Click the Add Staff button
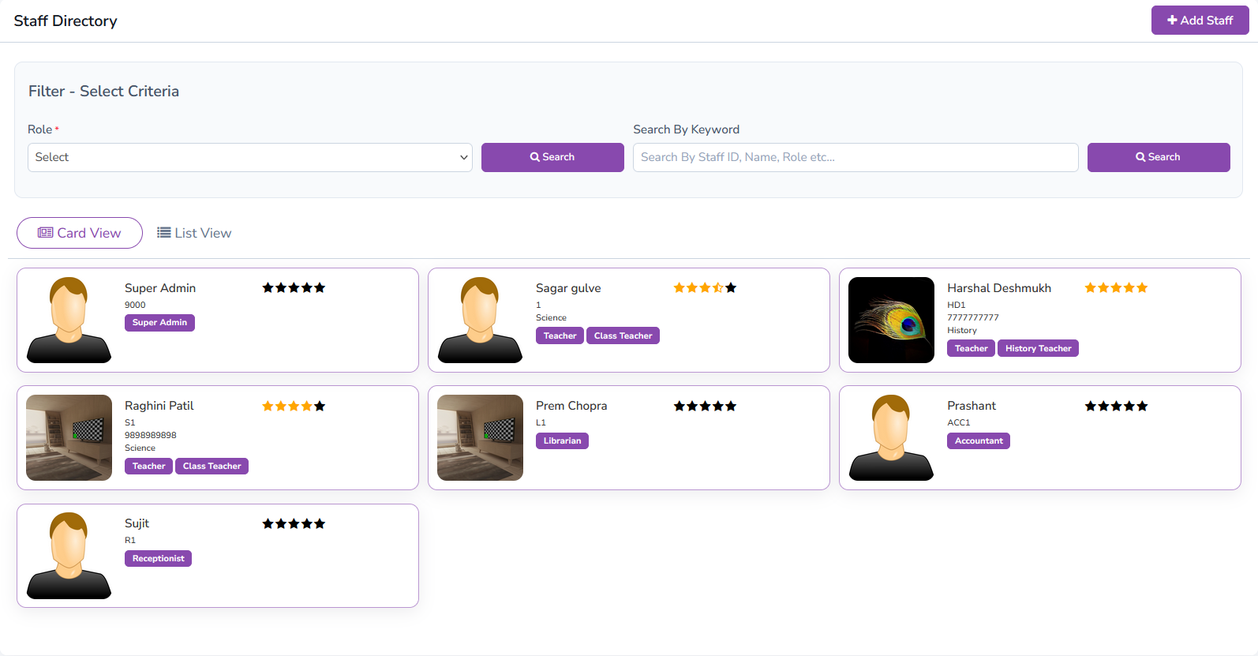The height and width of the screenshot is (656, 1258). point(1199,21)
